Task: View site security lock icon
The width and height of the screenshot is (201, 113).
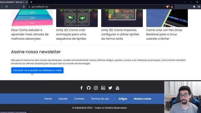Action: (29, 7)
